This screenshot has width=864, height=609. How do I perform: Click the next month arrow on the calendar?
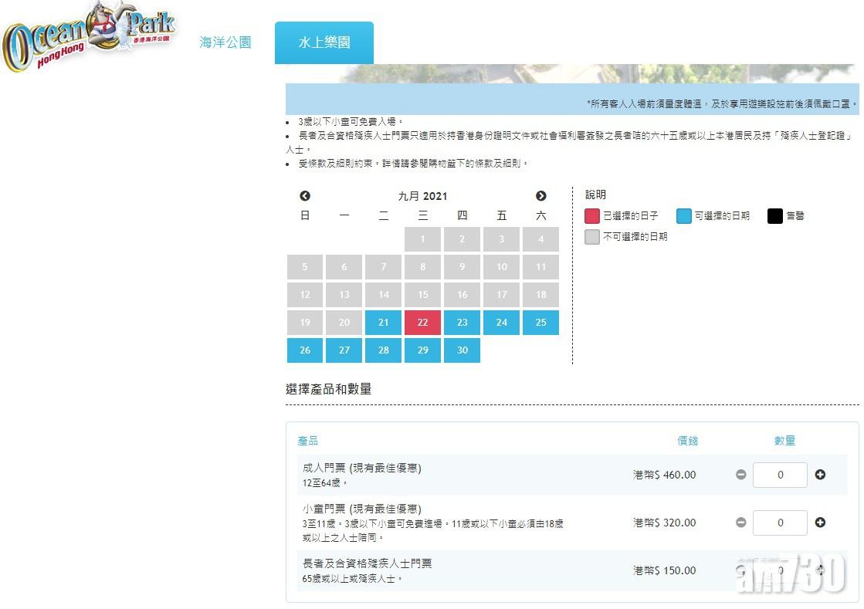click(541, 196)
